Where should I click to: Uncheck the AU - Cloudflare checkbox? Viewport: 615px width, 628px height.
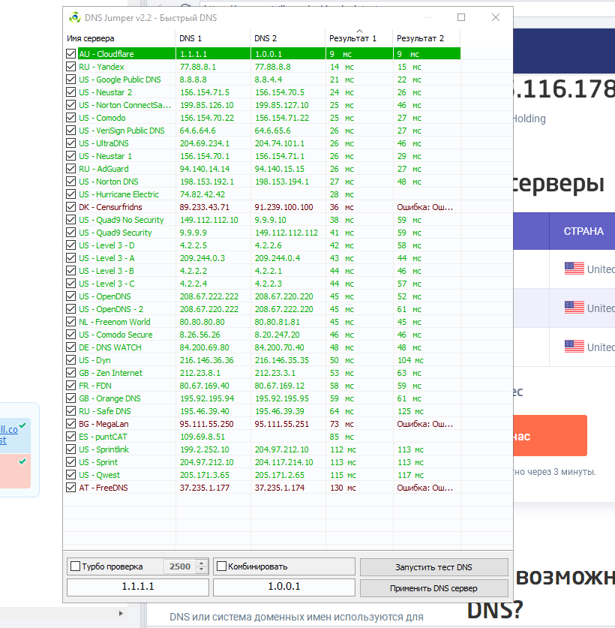[x=70, y=54]
